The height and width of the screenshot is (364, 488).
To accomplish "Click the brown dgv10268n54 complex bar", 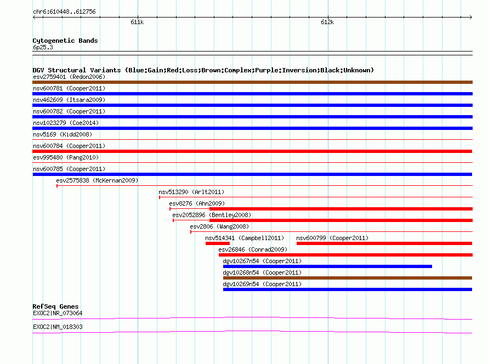I will [348, 278].
